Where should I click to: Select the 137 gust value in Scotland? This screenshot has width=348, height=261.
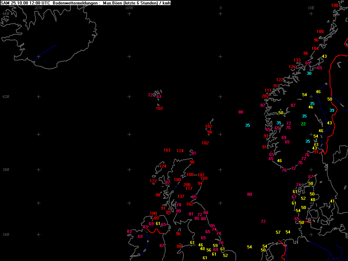[181, 196]
